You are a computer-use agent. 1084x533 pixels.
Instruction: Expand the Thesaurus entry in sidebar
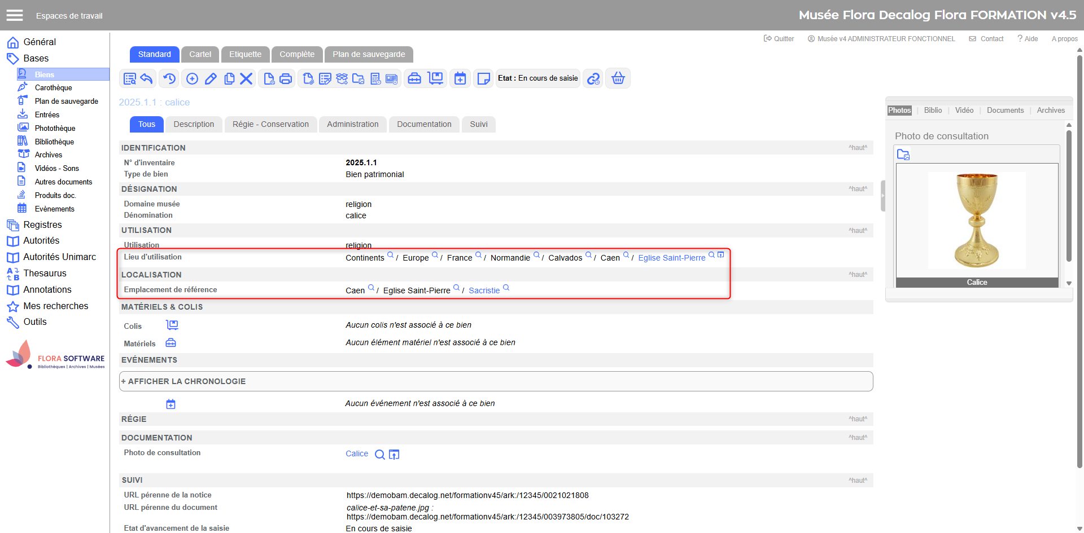pyautogui.click(x=45, y=273)
